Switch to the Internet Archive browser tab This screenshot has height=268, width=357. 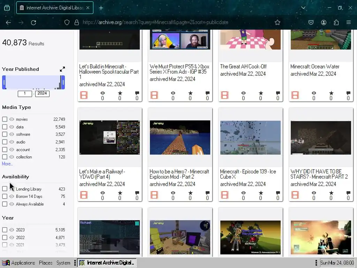[x=55, y=8]
